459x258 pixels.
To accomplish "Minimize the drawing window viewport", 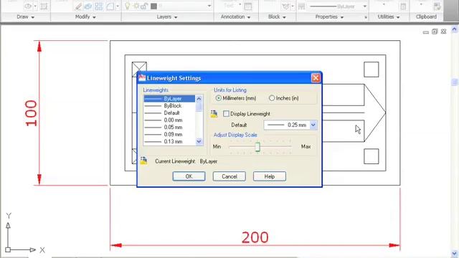I will tap(425, 32).
